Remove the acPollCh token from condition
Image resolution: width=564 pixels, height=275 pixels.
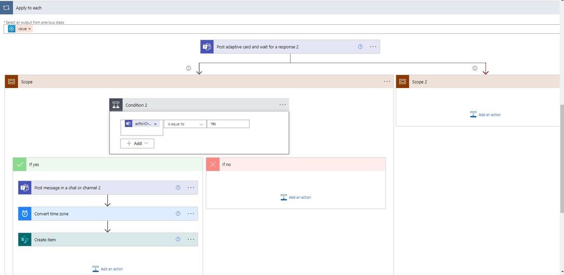click(x=155, y=124)
